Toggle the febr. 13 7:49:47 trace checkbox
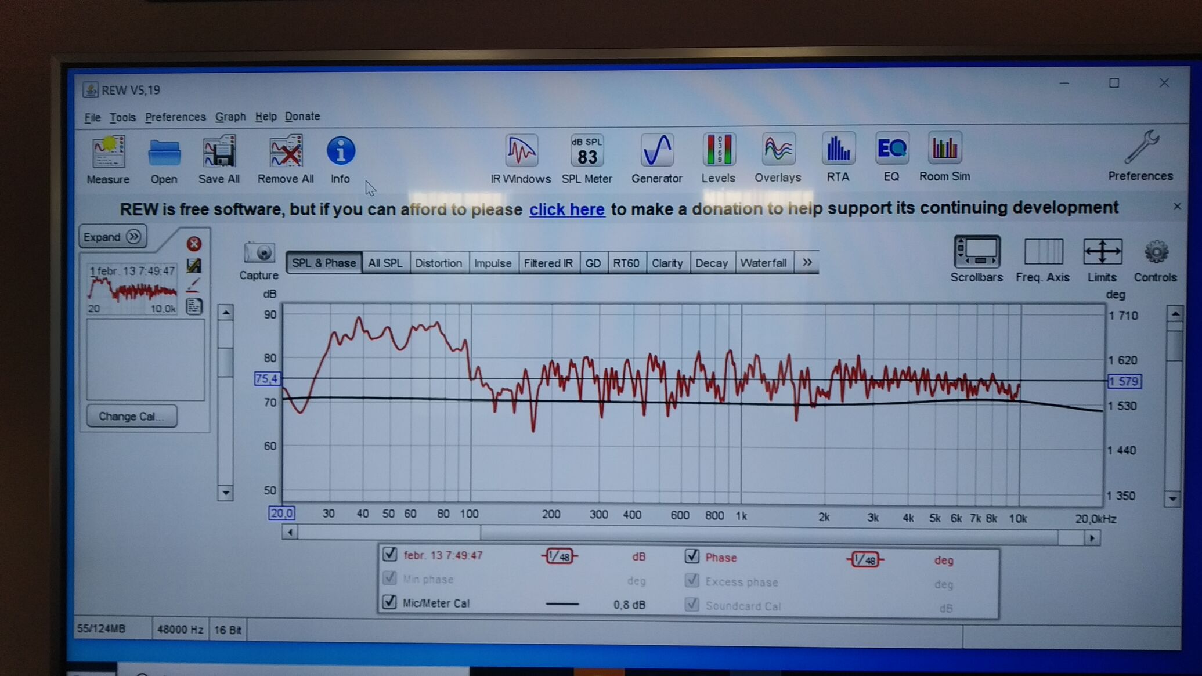Image resolution: width=1202 pixels, height=676 pixels. click(390, 554)
